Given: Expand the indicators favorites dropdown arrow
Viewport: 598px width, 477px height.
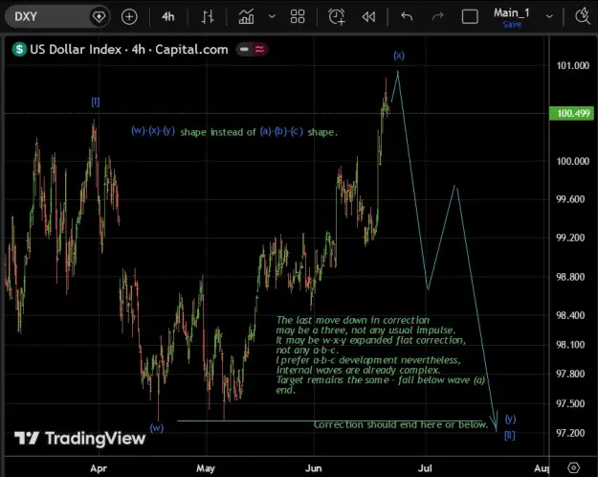Looking at the screenshot, I should (x=272, y=16).
